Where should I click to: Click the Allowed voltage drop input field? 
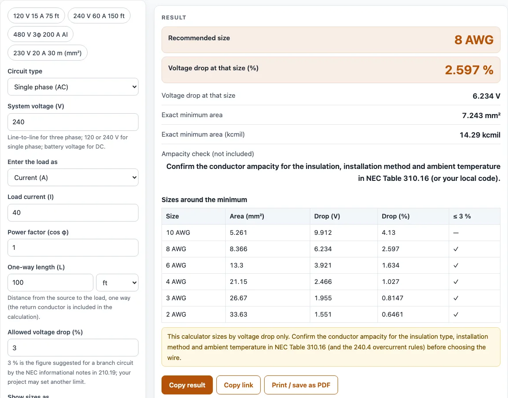pos(73,348)
